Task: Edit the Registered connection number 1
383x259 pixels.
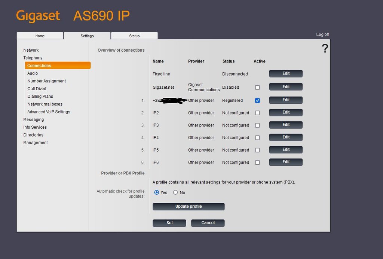Action: click(x=286, y=100)
